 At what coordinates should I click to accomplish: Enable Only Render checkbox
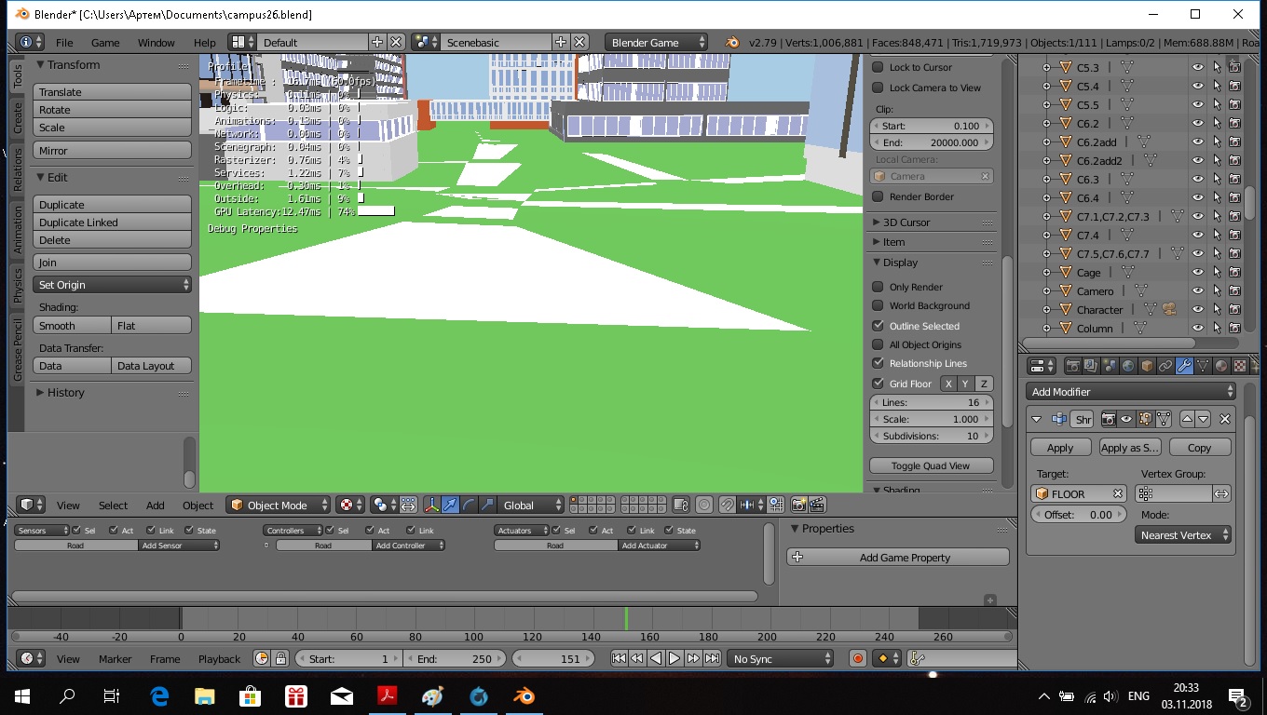pos(878,287)
